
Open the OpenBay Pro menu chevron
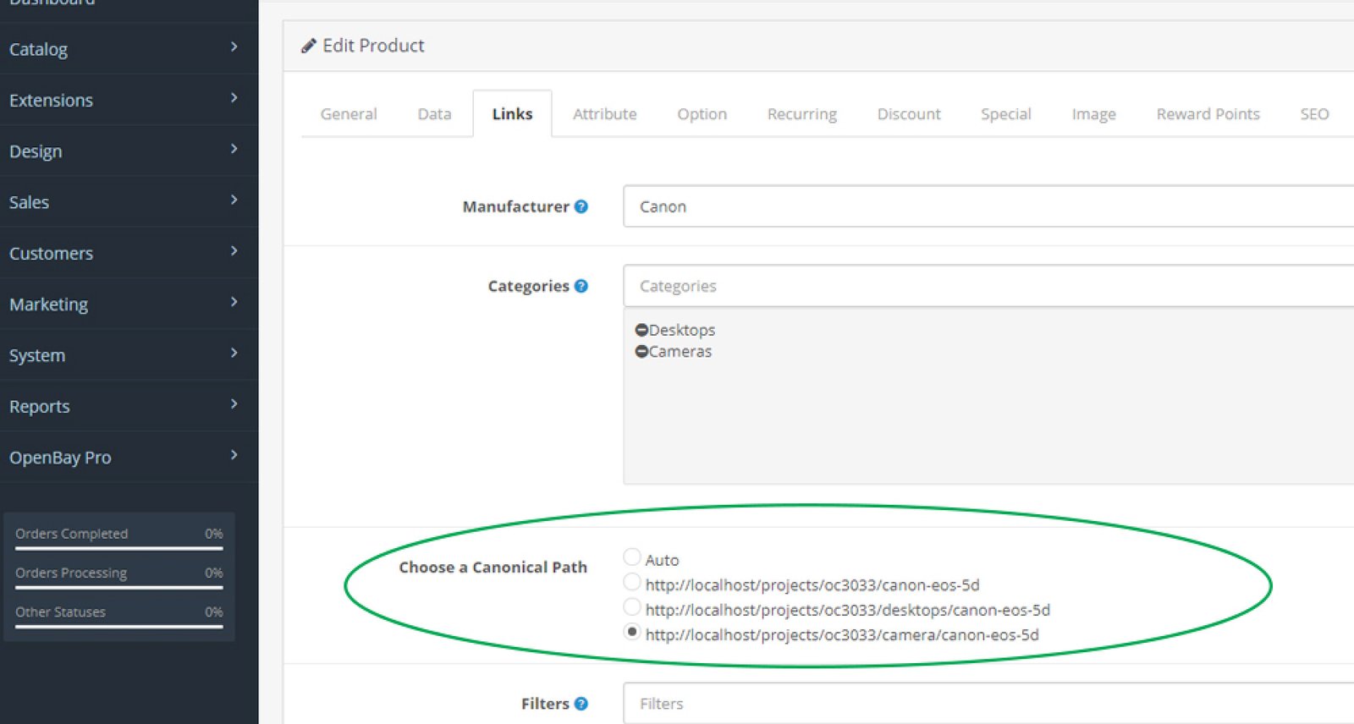click(x=234, y=456)
